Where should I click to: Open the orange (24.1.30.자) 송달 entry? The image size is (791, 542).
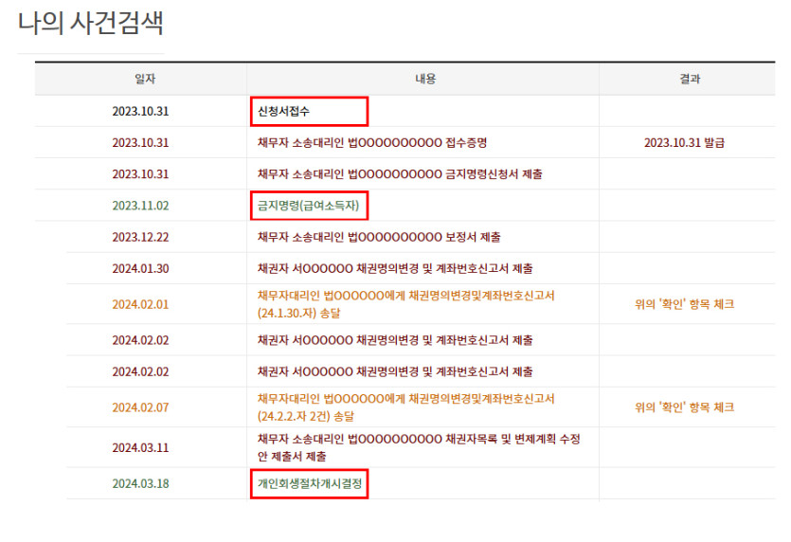[405, 303]
